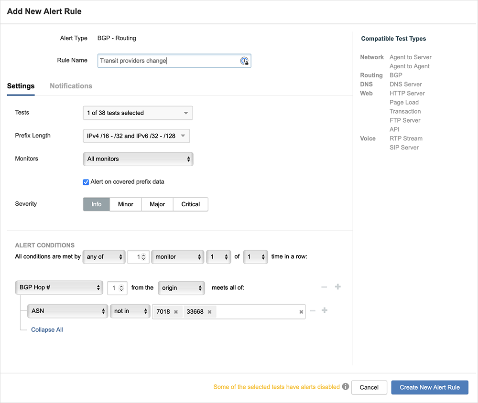Image resolution: width=478 pixels, height=403 pixels.
Task: Click the lock icon in the Rule Name field
Action: pos(245,61)
